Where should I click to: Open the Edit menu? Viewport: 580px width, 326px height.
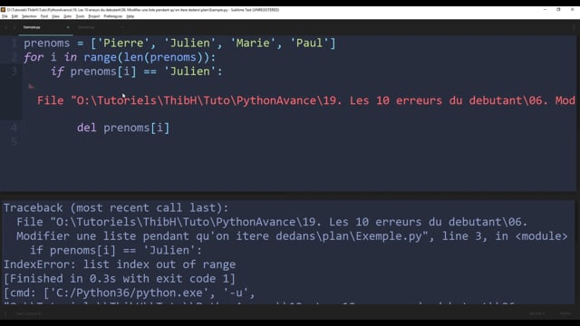pos(14,16)
